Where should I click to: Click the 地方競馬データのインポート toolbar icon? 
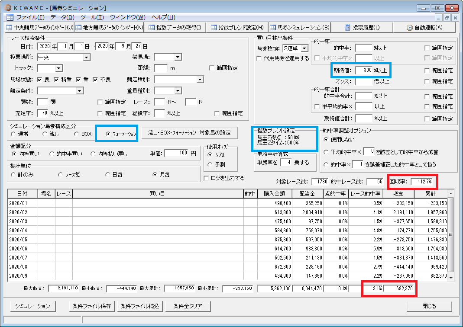tap(78, 27)
